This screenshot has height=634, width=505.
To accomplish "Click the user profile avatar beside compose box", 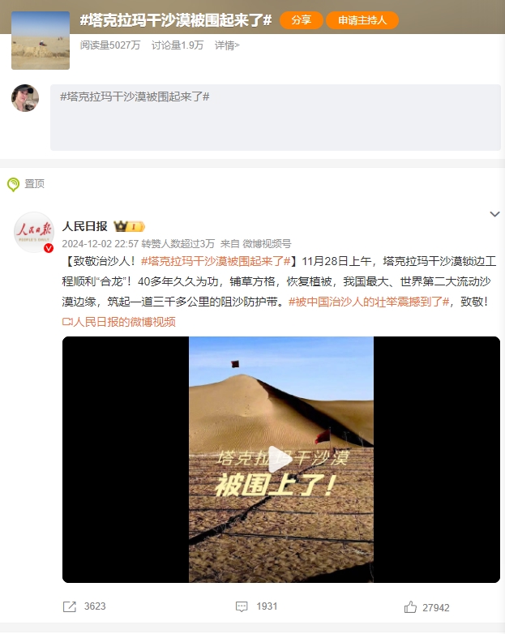I will 25,98.
